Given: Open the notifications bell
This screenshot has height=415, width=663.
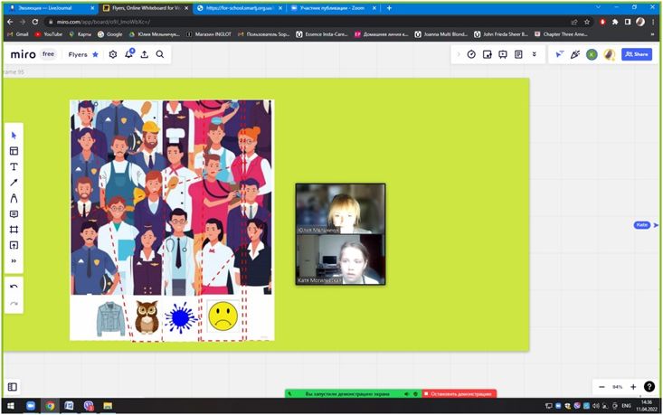Looking at the screenshot, I should (x=128, y=54).
